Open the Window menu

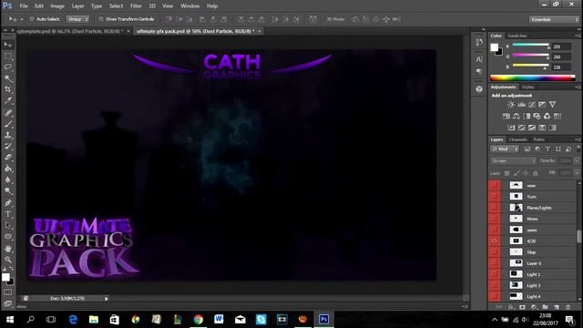coord(190,6)
